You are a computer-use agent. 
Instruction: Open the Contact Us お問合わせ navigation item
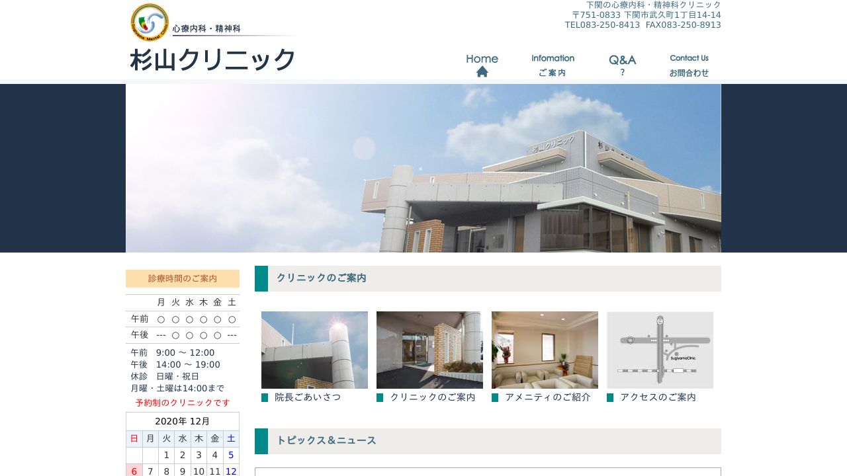coord(690,65)
